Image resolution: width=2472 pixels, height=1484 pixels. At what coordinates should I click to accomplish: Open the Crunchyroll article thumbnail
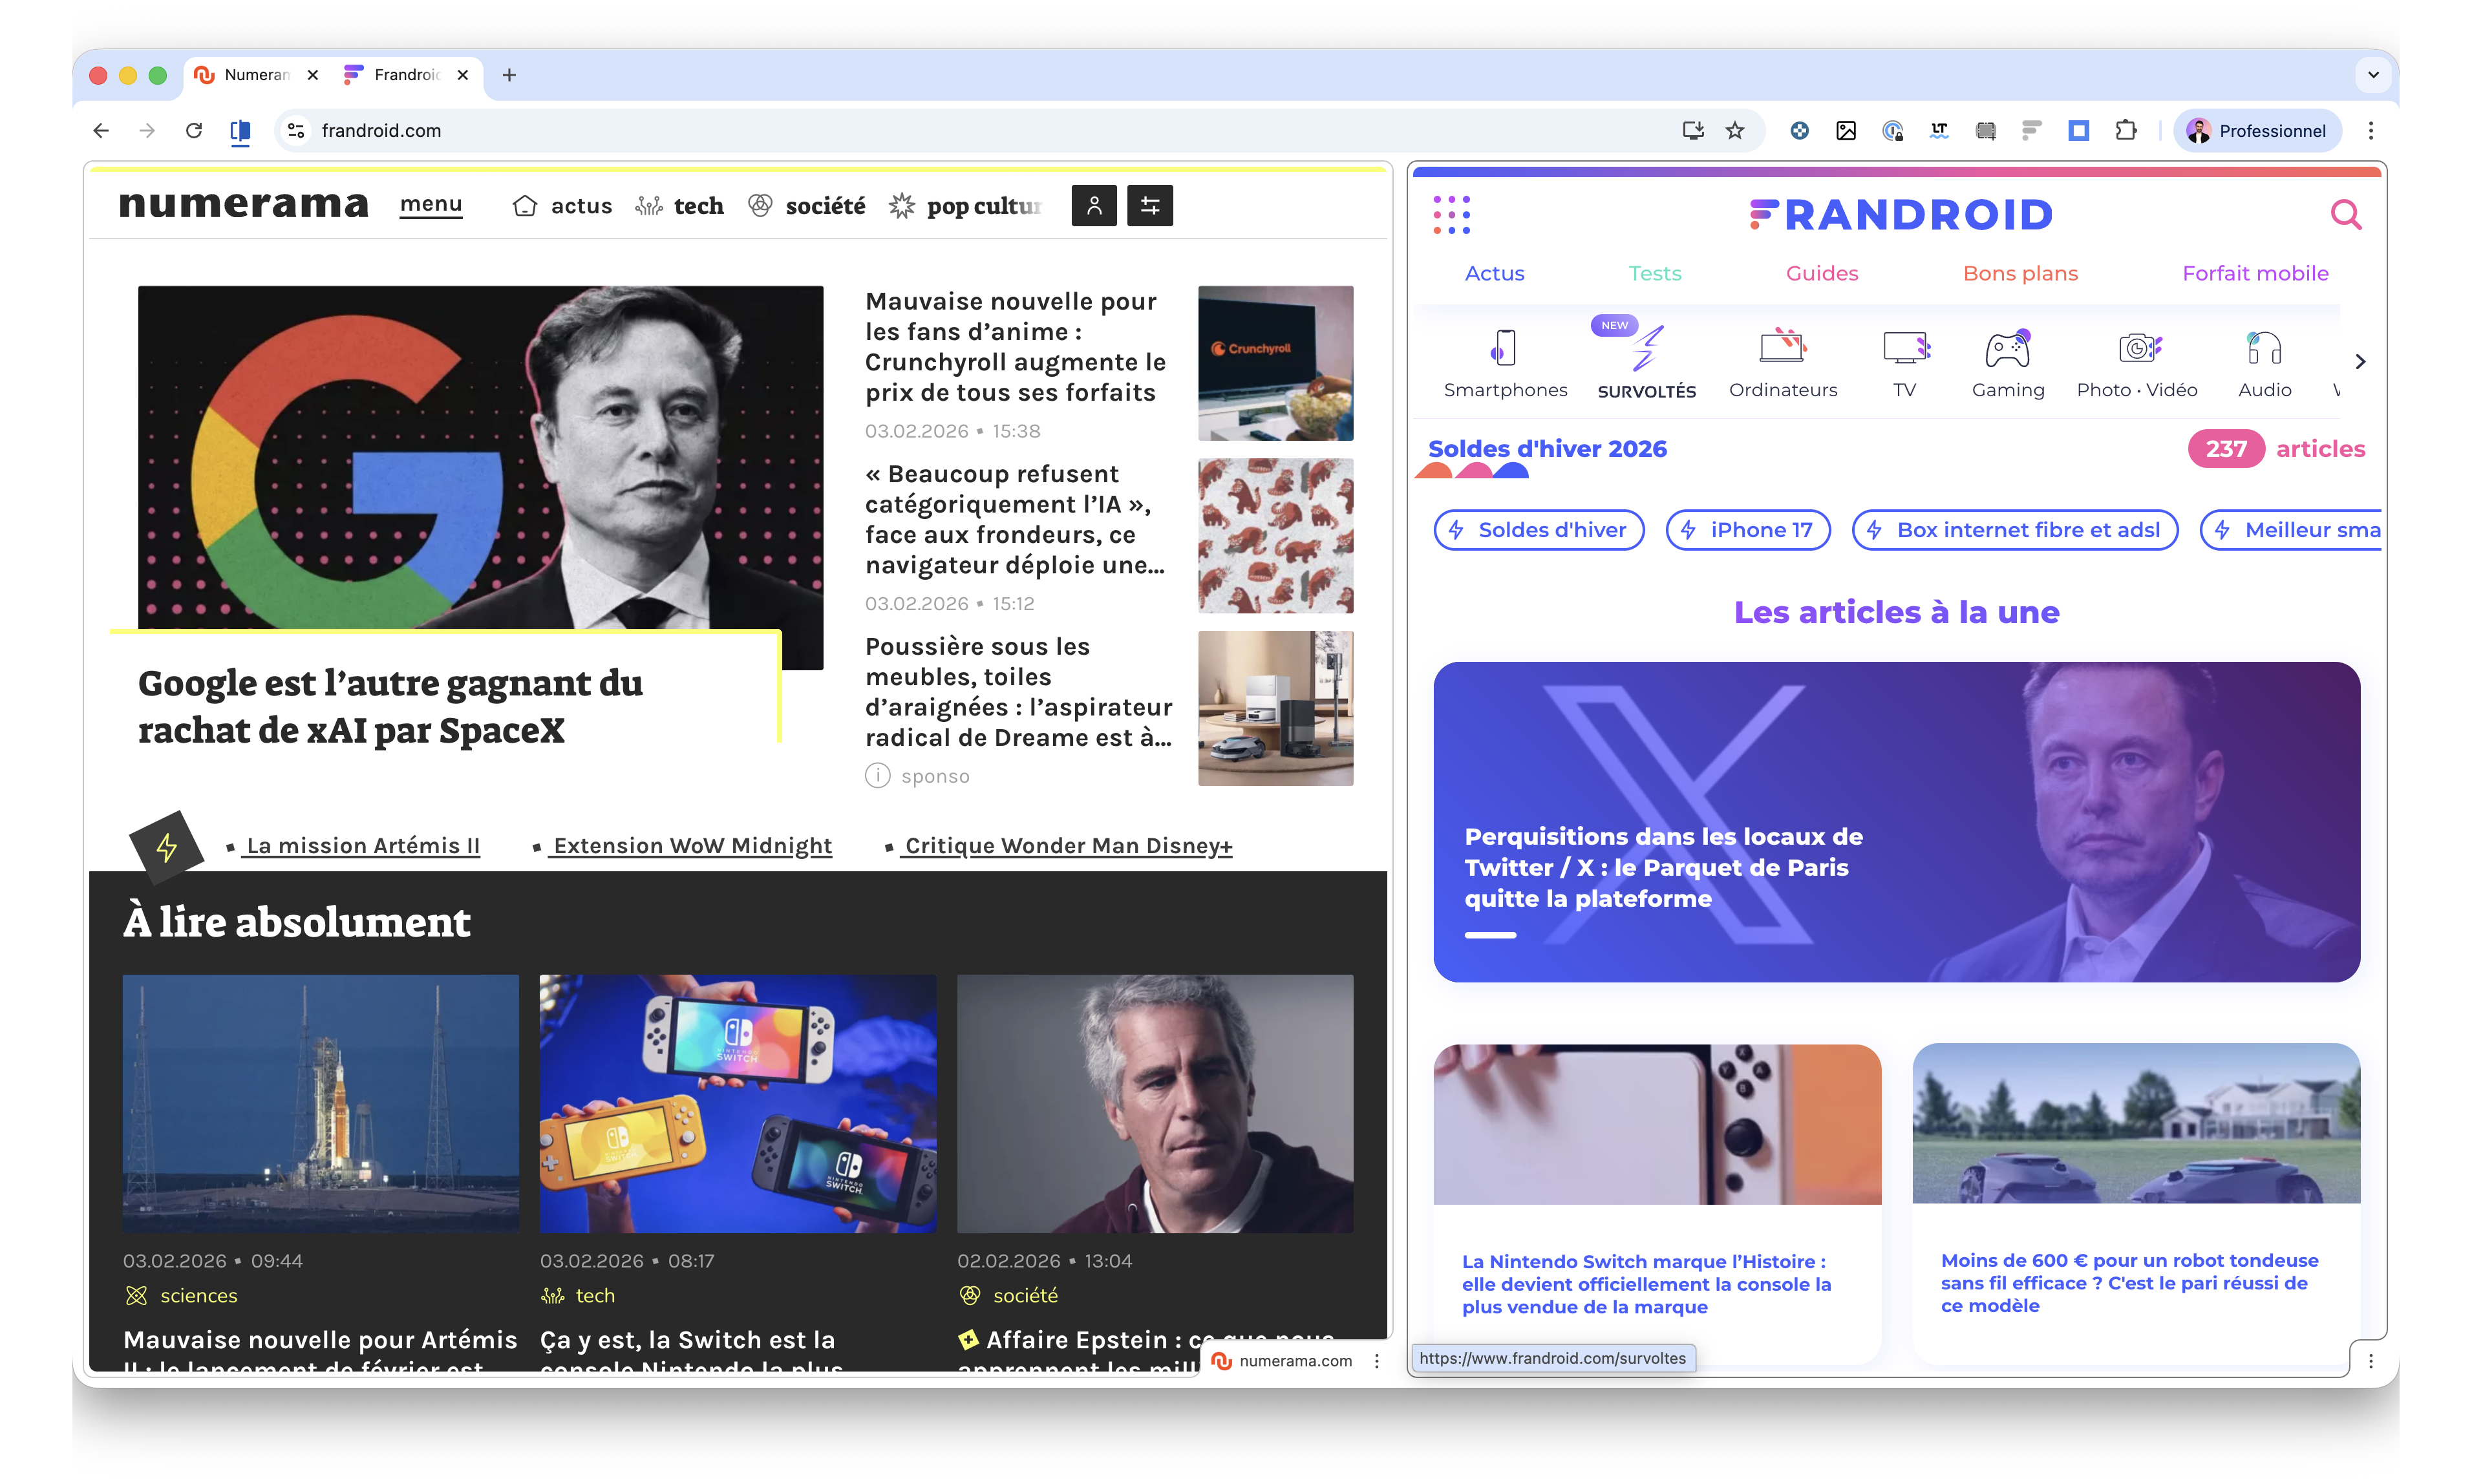tap(1275, 364)
